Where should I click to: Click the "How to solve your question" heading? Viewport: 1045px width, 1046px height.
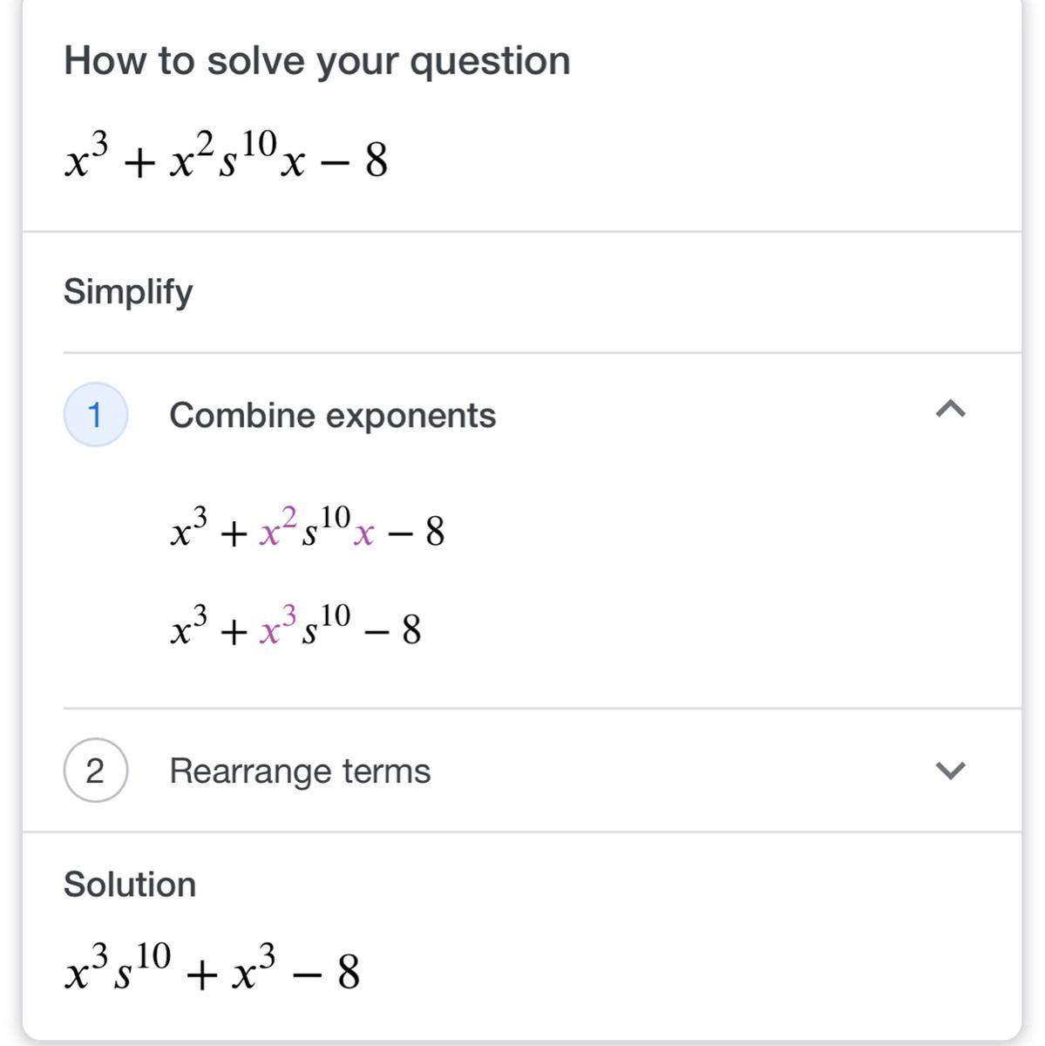(317, 61)
